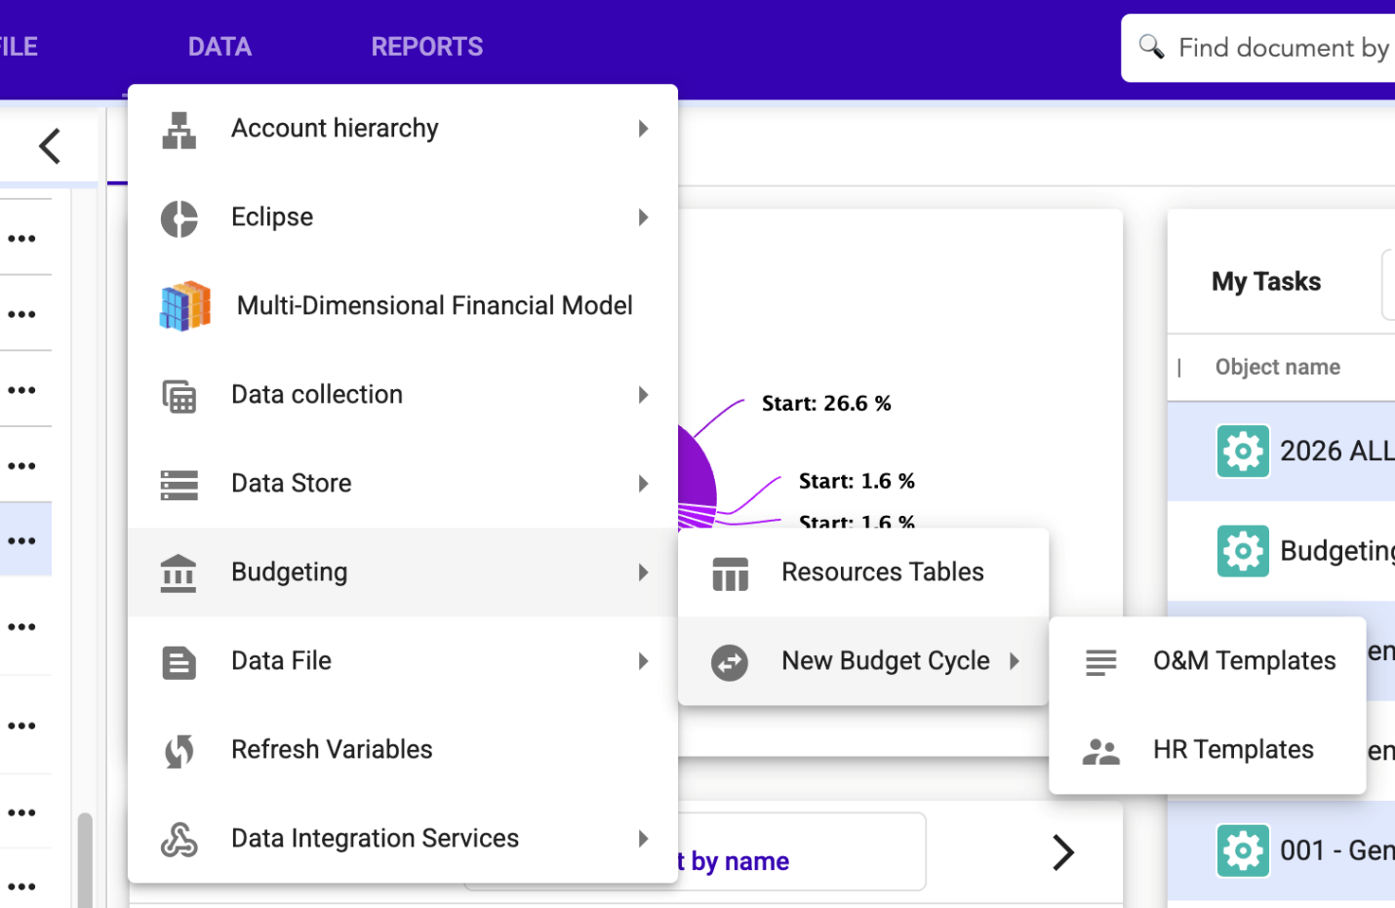Click the search magnifier icon
Image resolution: width=1395 pixels, height=908 pixels.
tap(1151, 46)
